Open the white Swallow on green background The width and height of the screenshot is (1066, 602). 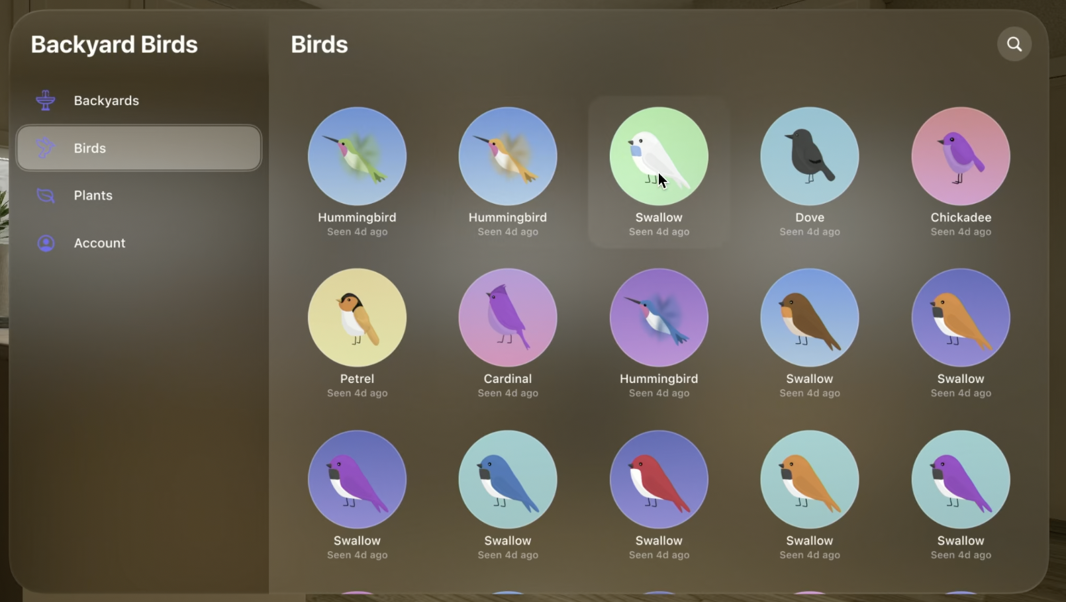[659, 156]
